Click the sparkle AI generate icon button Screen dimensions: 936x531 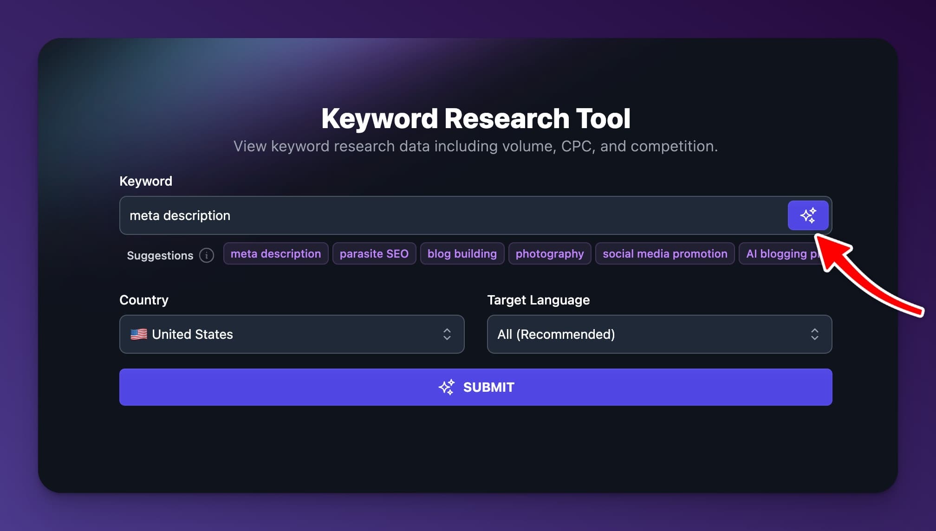coord(808,215)
